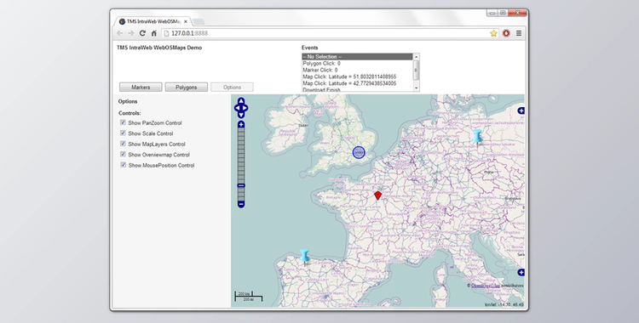The image size is (639, 323).
Task: Click the zoom bar slider handle
Action: click(x=241, y=185)
